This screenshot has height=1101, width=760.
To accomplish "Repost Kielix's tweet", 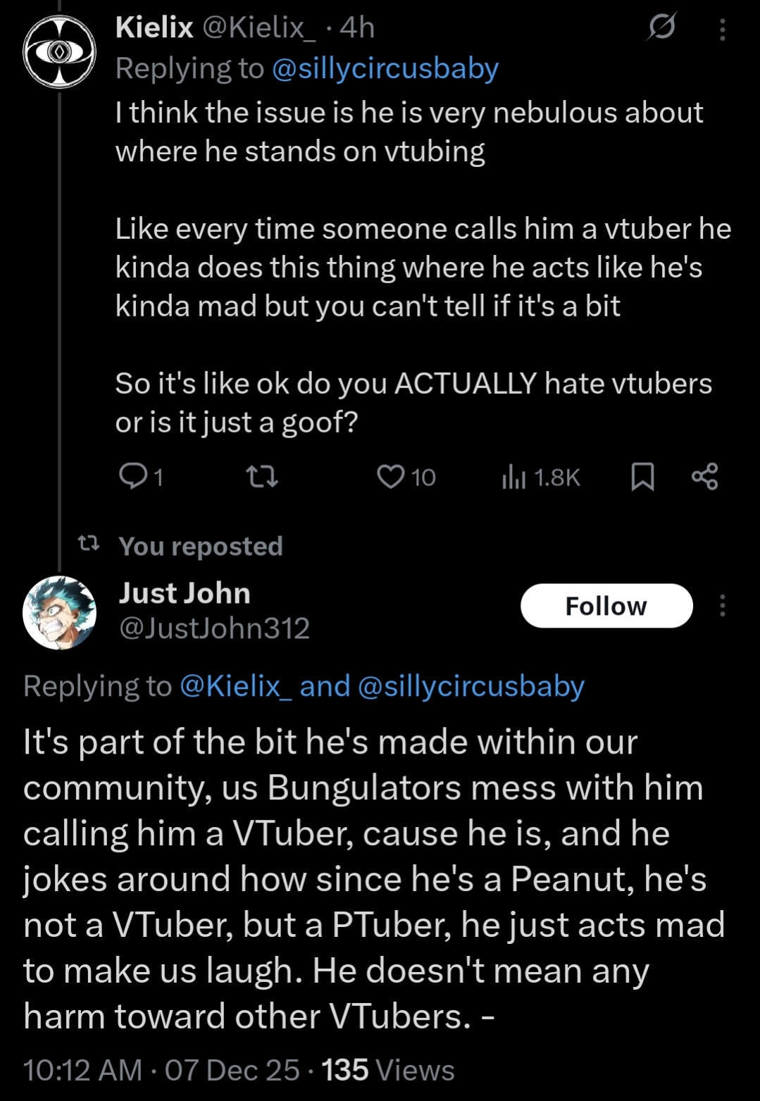I will 263,478.
